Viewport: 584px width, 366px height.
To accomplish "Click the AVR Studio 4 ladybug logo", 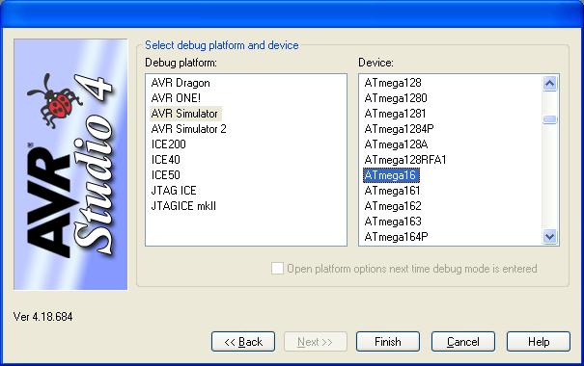I will (x=70, y=165).
